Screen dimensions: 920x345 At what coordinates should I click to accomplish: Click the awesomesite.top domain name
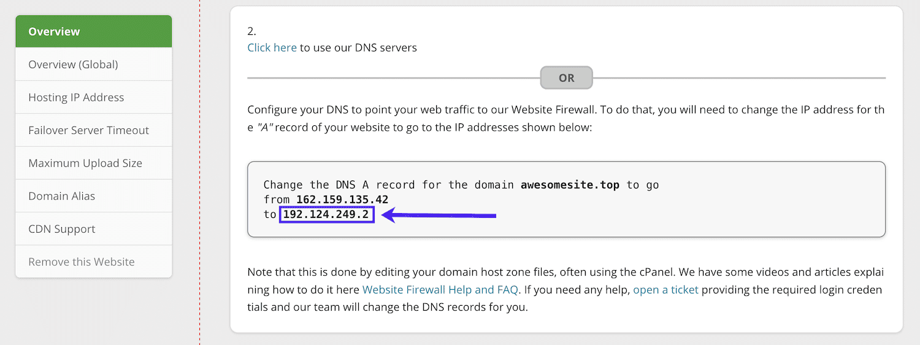point(570,185)
